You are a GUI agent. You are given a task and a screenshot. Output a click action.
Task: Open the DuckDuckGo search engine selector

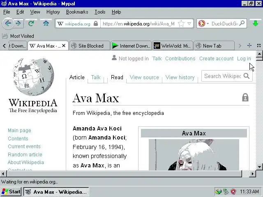[203, 23]
